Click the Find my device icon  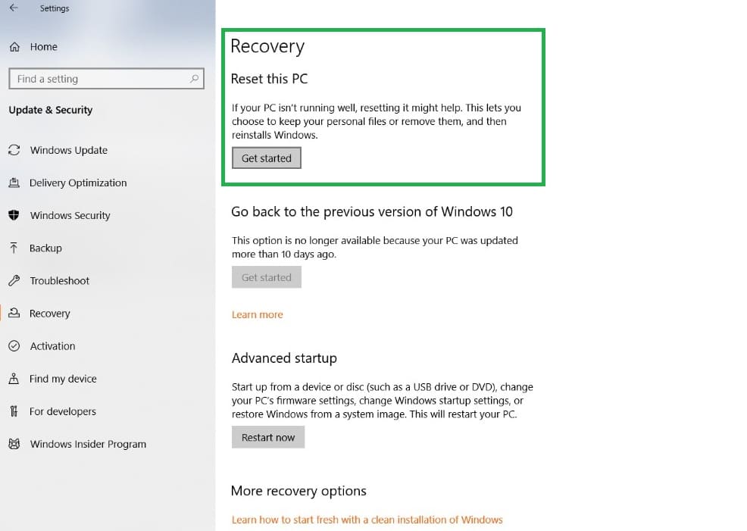[x=14, y=379]
